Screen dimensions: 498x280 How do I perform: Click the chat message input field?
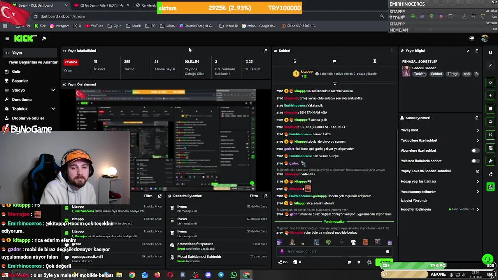335,251
